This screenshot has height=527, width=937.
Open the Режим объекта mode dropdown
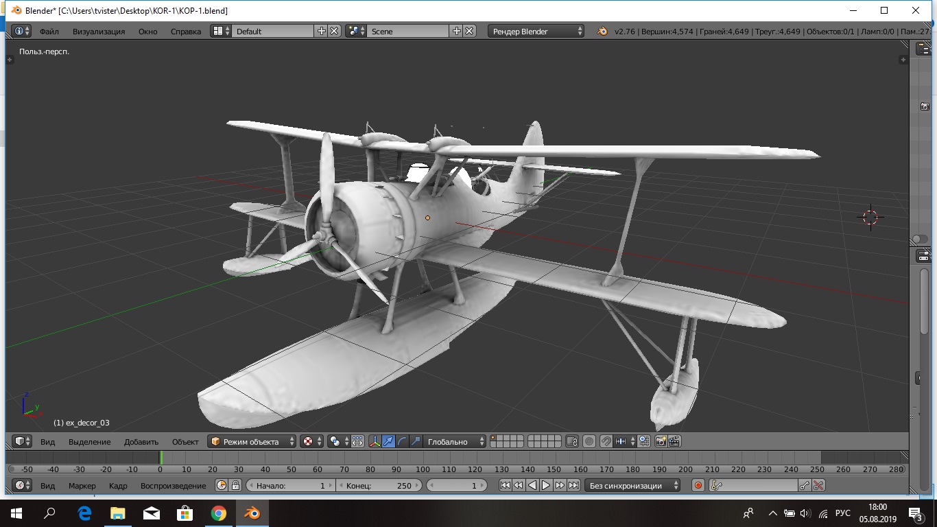[x=252, y=442]
